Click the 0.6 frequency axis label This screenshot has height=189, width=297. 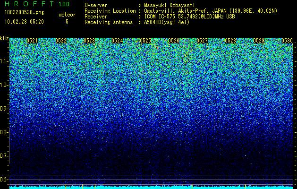coord(4,180)
